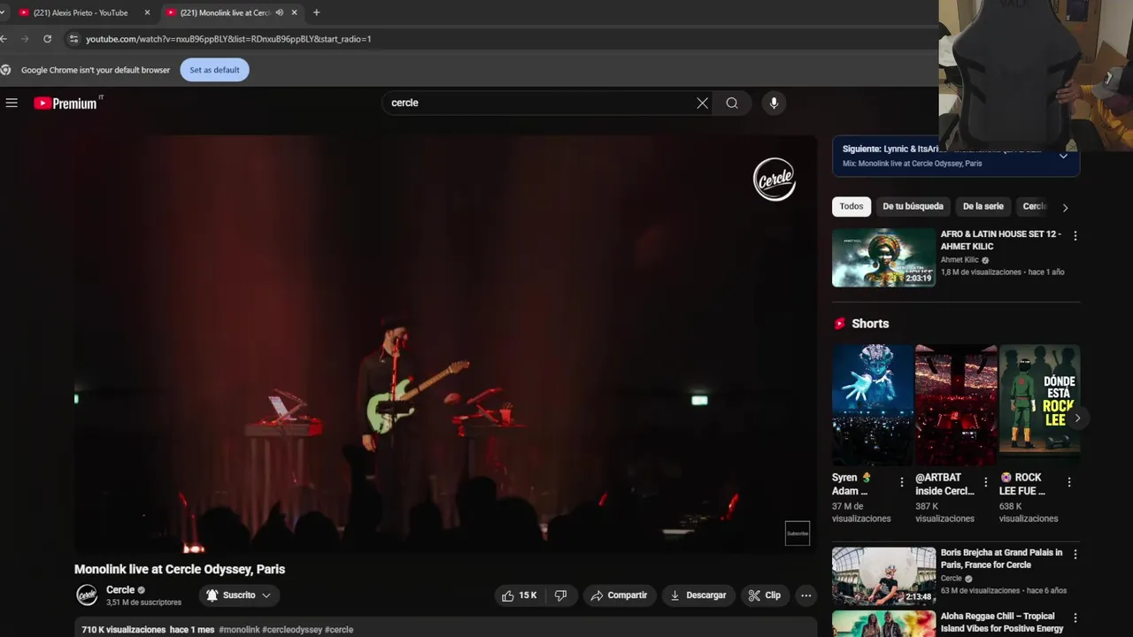This screenshot has width=1133, height=637.
Task: Open Ahmet Kilic channel link
Action: coord(960,260)
